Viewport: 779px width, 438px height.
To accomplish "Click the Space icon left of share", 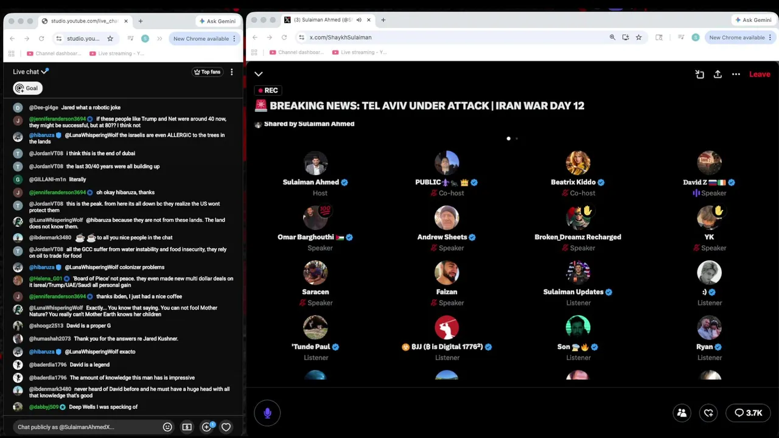I will coord(699,74).
